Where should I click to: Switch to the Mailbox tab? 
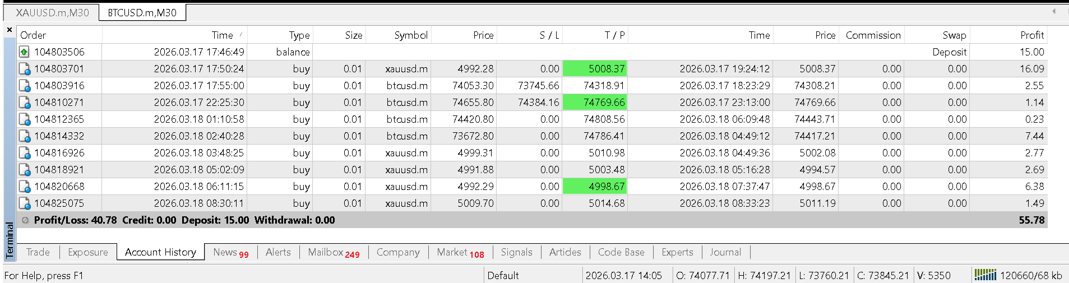[x=333, y=252]
